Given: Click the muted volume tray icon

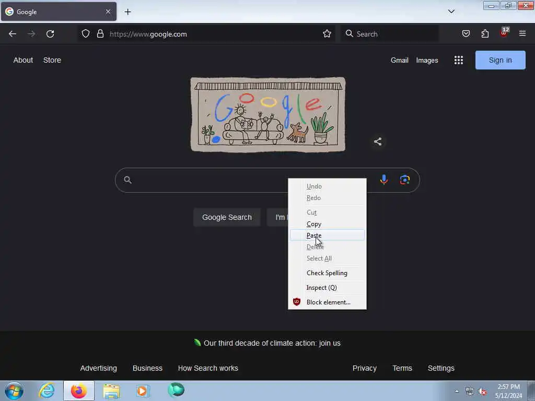Looking at the screenshot, I should click(482, 392).
